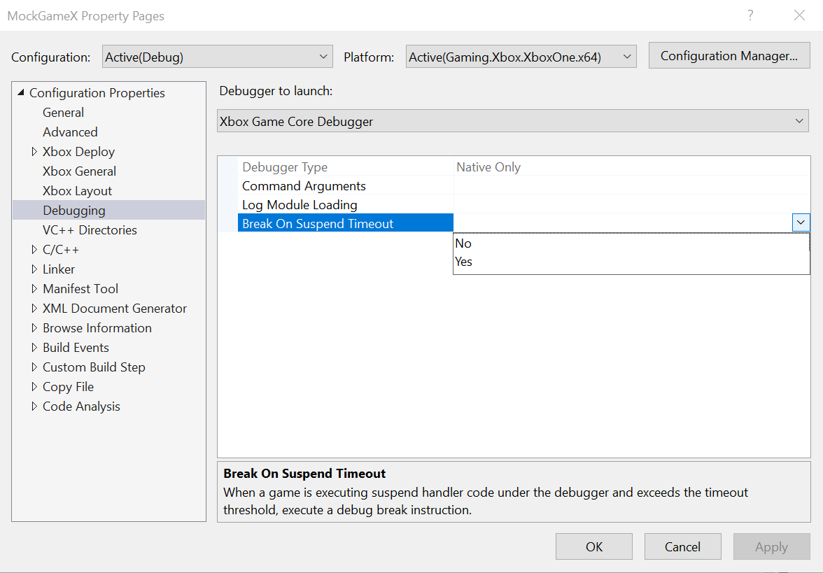Open the Debugger to launch dropdown
823x573 pixels.
512,121
